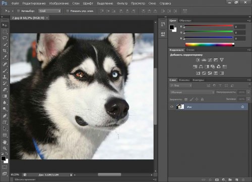Hide the Фон layer via eye icon
The height and width of the screenshot is (182, 252).
point(172,107)
